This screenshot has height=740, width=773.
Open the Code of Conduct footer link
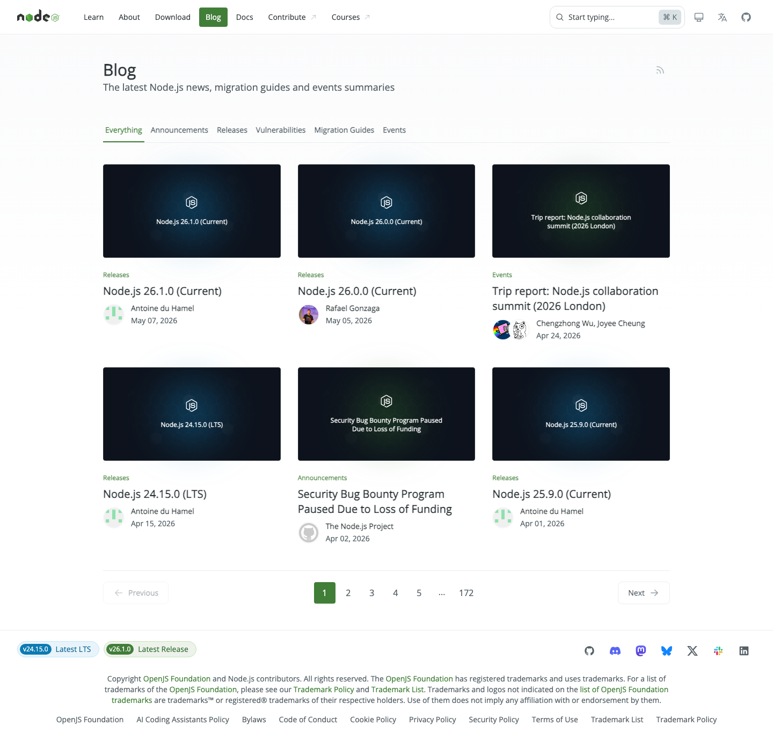308,720
